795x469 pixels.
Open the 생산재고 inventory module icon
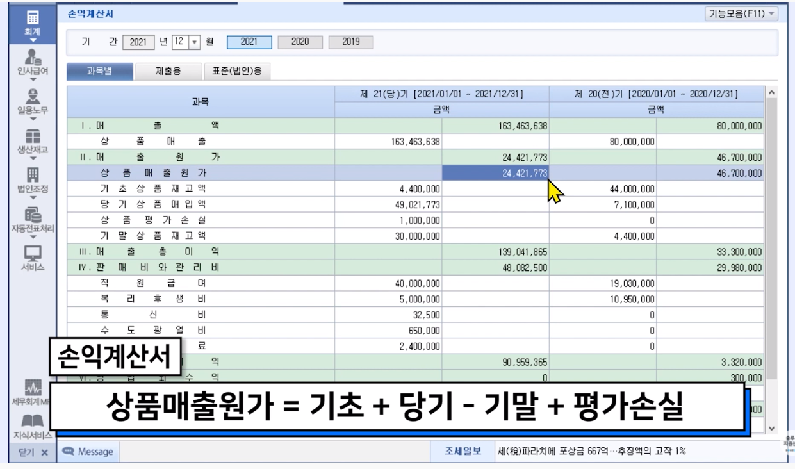[33, 137]
